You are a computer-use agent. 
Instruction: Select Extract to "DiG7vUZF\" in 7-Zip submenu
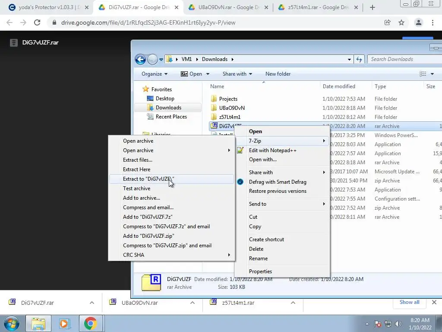[171, 179]
